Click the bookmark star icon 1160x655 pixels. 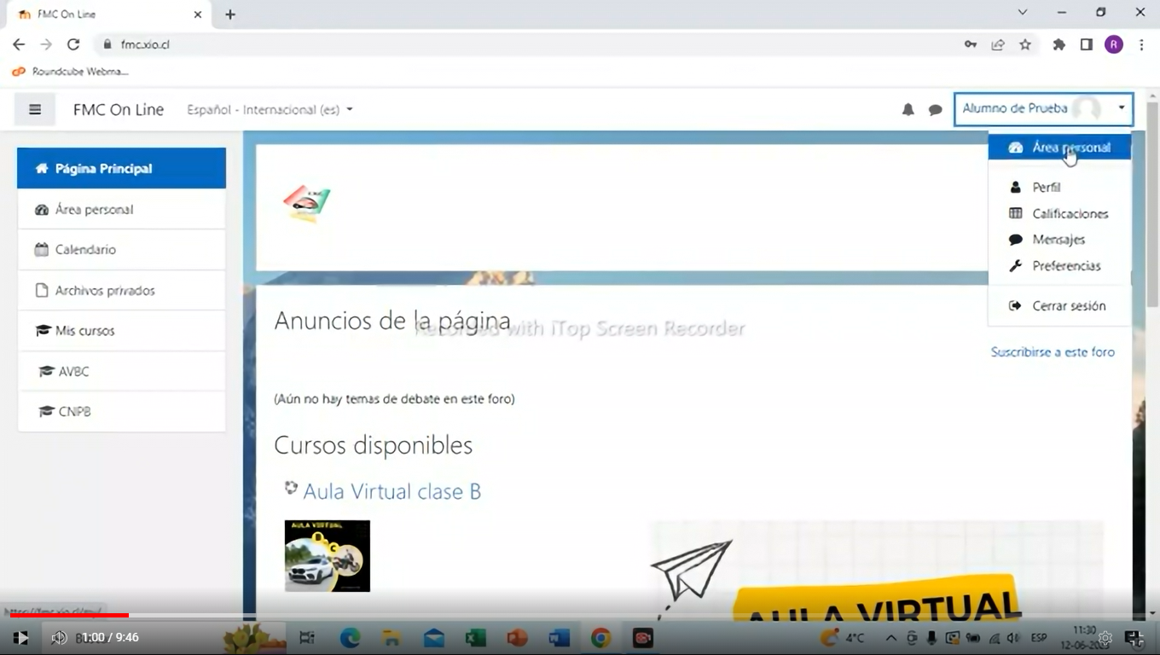(x=1025, y=44)
